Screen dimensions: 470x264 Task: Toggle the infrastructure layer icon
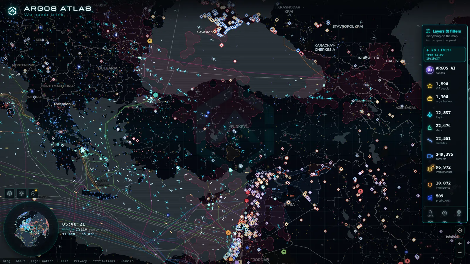tap(430, 169)
